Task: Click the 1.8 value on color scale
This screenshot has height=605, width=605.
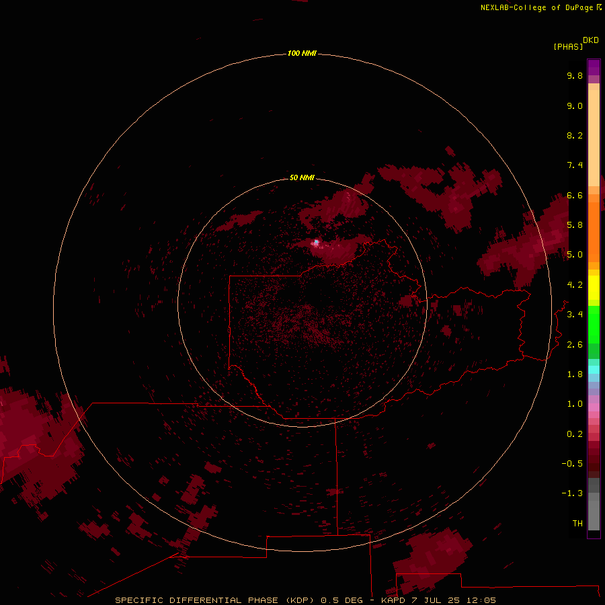Action: (x=575, y=374)
